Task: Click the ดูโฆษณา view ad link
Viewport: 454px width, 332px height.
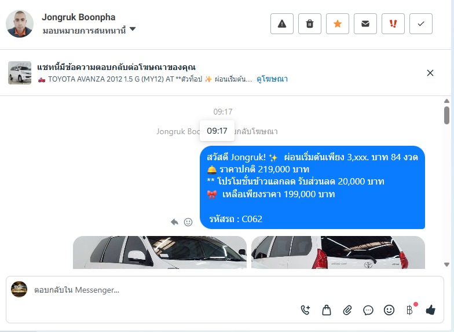Action: click(272, 79)
